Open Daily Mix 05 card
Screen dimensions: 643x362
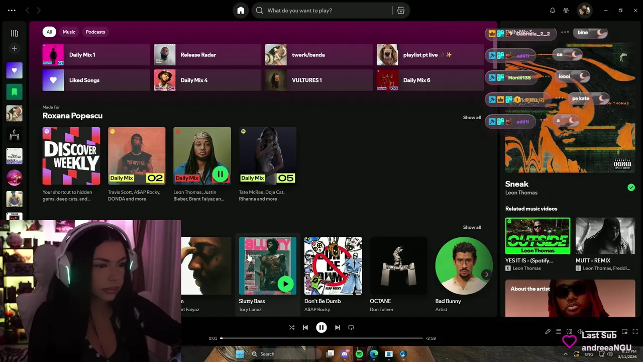coord(268,164)
